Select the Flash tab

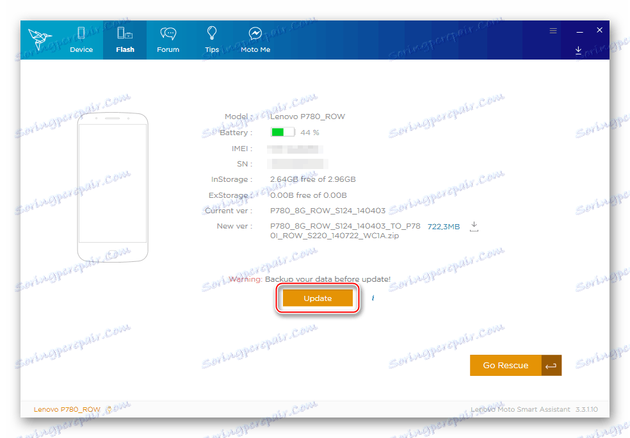125,40
